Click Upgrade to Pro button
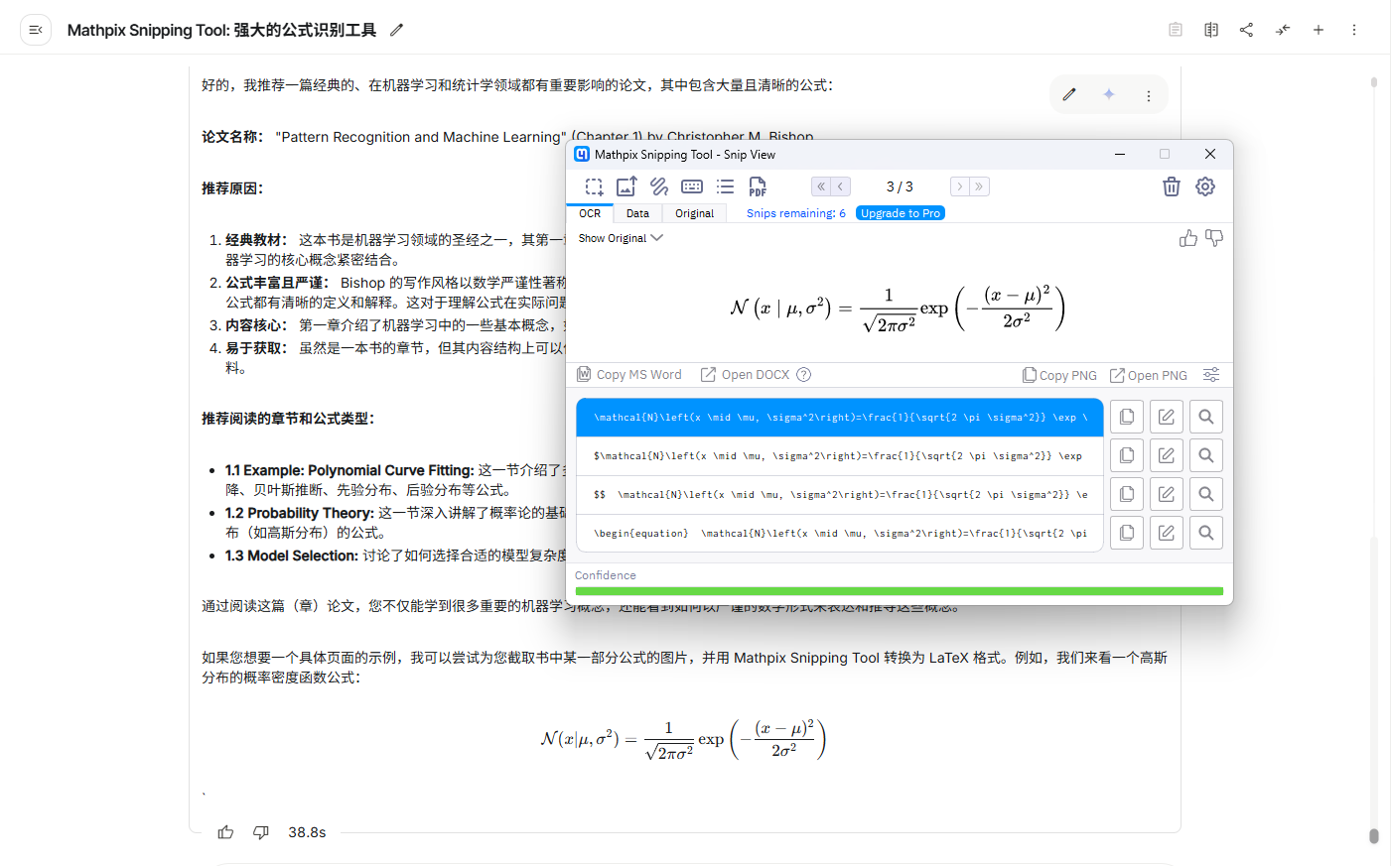 [901, 213]
